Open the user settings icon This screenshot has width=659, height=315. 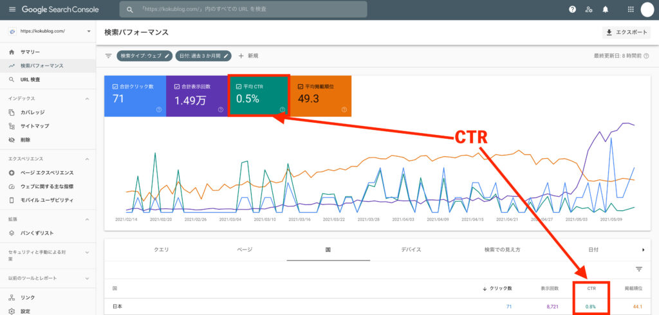(x=589, y=9)
